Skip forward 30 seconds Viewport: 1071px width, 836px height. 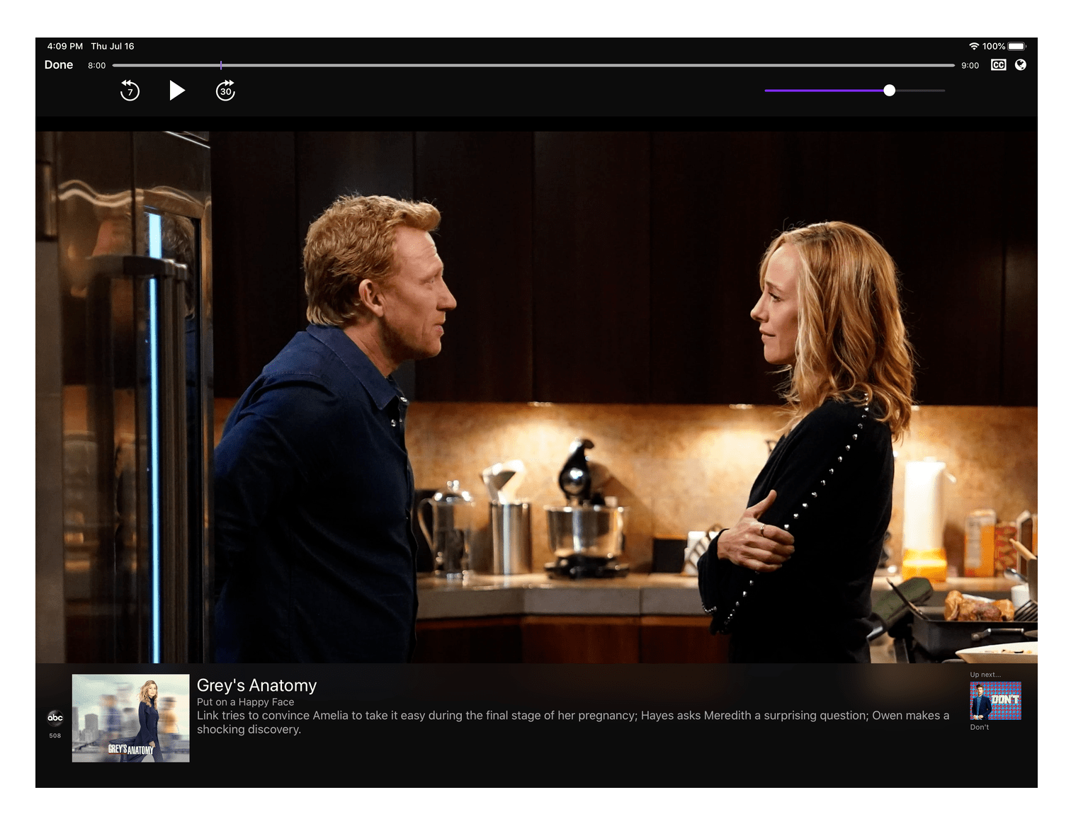pos(225,91)
